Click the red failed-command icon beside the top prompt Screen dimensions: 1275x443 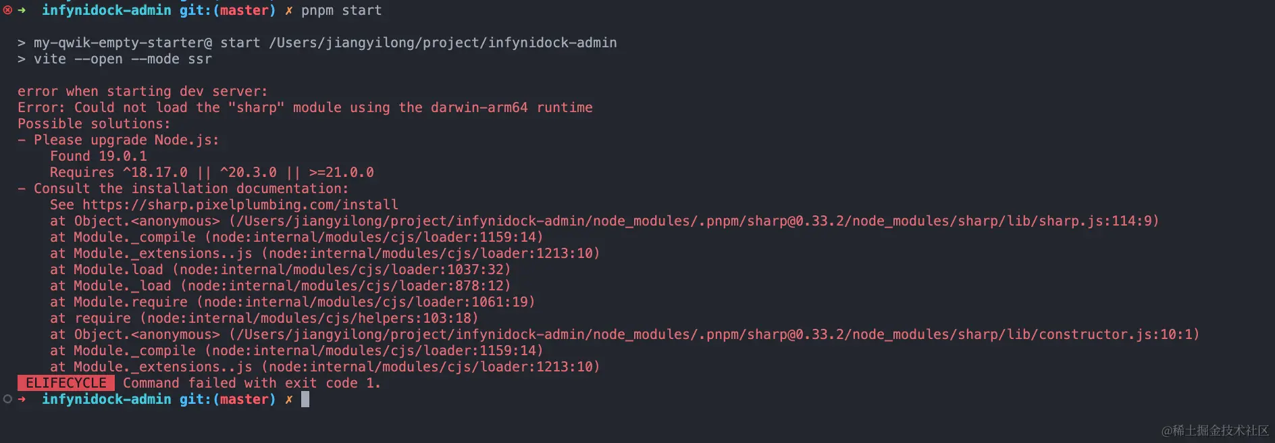pos(7,10)
